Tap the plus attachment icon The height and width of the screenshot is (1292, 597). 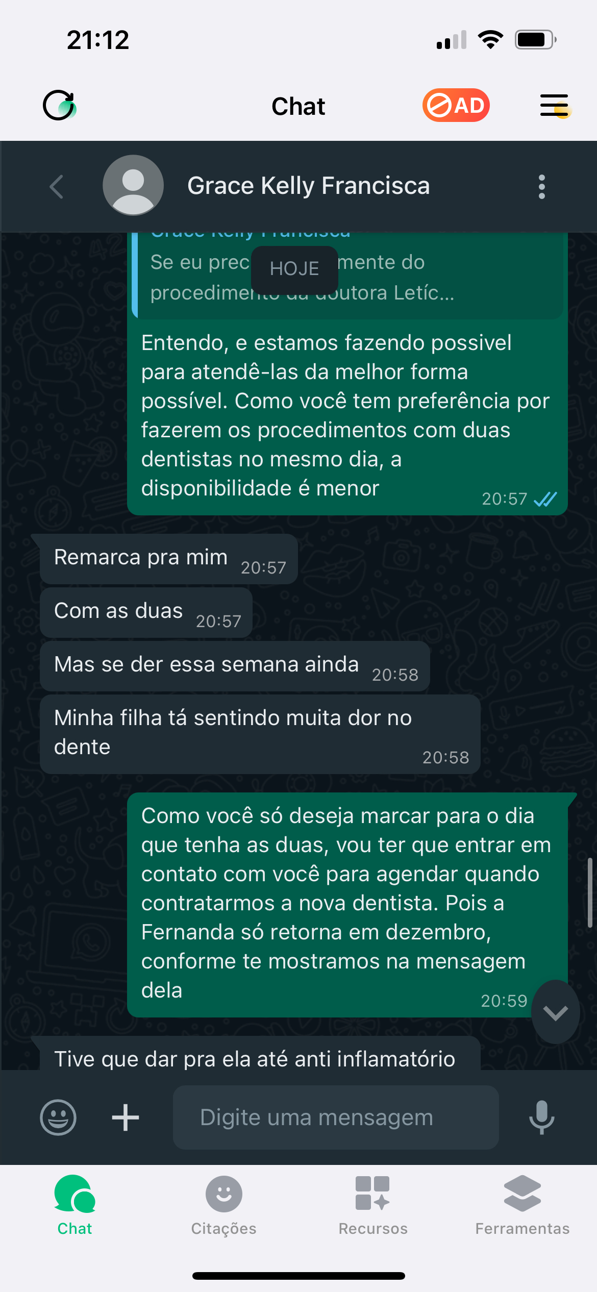point(126,1117)
